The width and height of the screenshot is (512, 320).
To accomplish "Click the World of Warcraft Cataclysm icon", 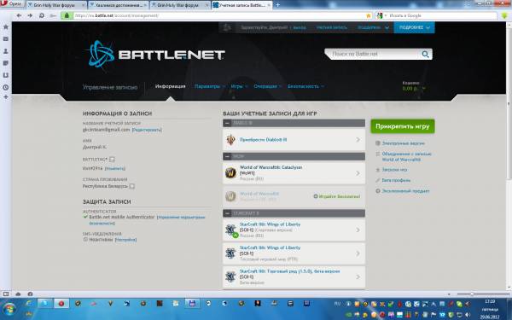I will pos(231,172).
